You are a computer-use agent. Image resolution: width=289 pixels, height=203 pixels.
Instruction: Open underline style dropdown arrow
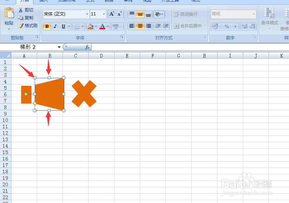tap(69, 26)
